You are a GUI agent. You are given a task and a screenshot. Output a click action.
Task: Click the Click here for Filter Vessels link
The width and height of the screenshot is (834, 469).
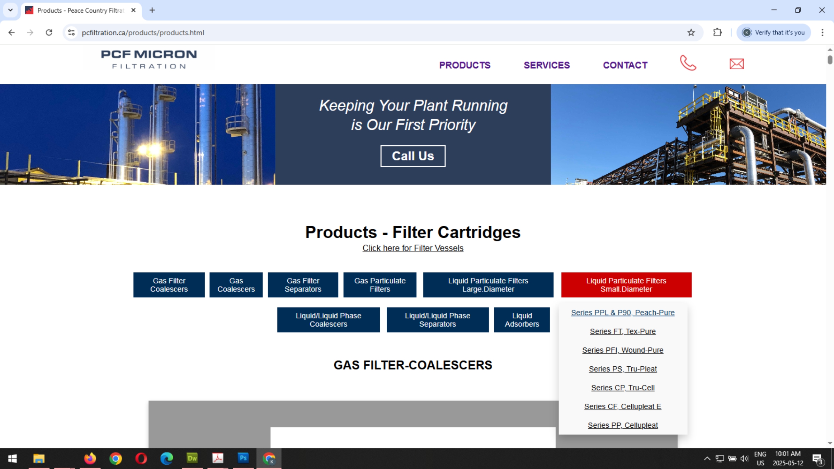click(413, 248)
